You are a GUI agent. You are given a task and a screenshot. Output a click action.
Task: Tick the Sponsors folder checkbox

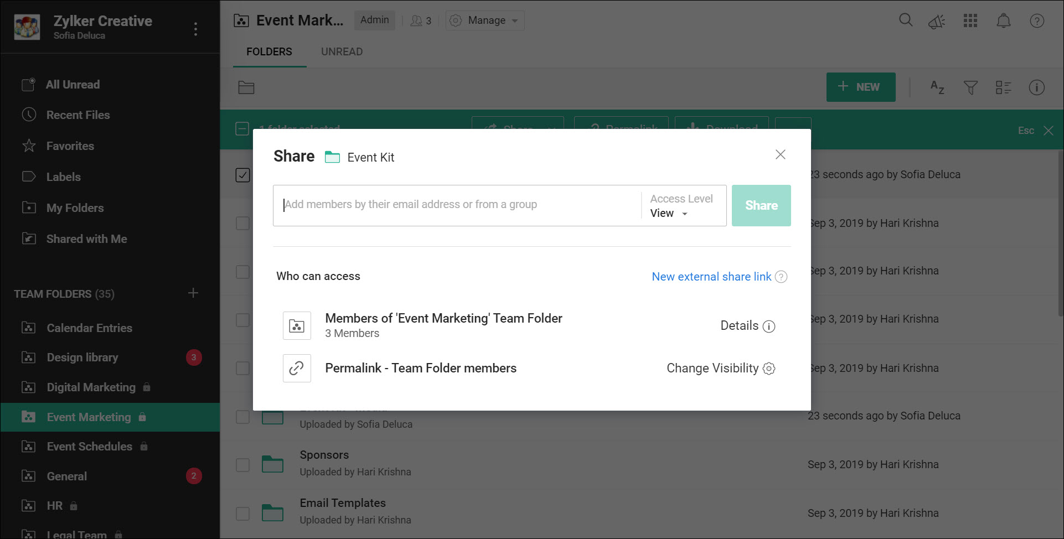[x=242, y=465]
